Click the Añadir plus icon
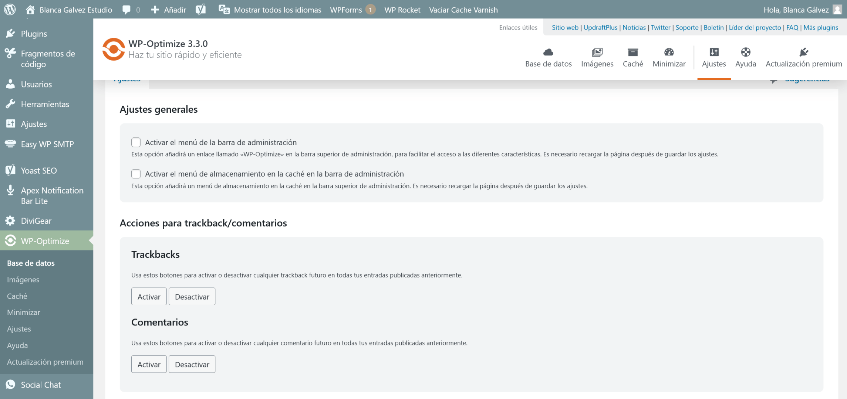This screenshot has width=847, height=399. [155, 10]
